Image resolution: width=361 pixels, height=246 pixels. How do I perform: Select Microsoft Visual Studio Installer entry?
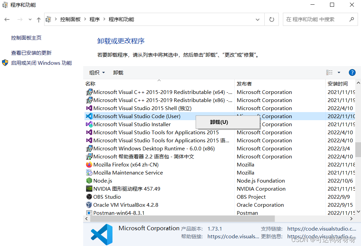tap(132, 124)
